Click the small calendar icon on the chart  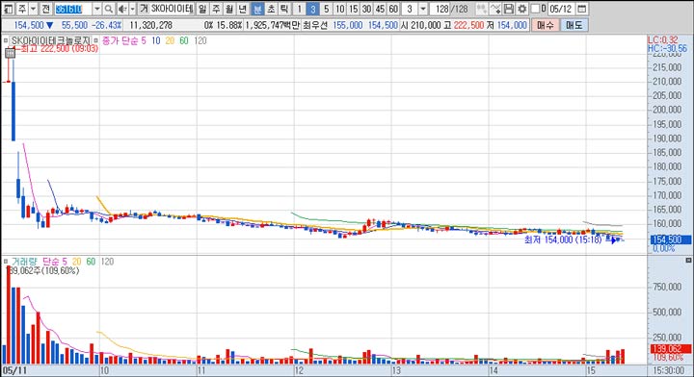10,53
